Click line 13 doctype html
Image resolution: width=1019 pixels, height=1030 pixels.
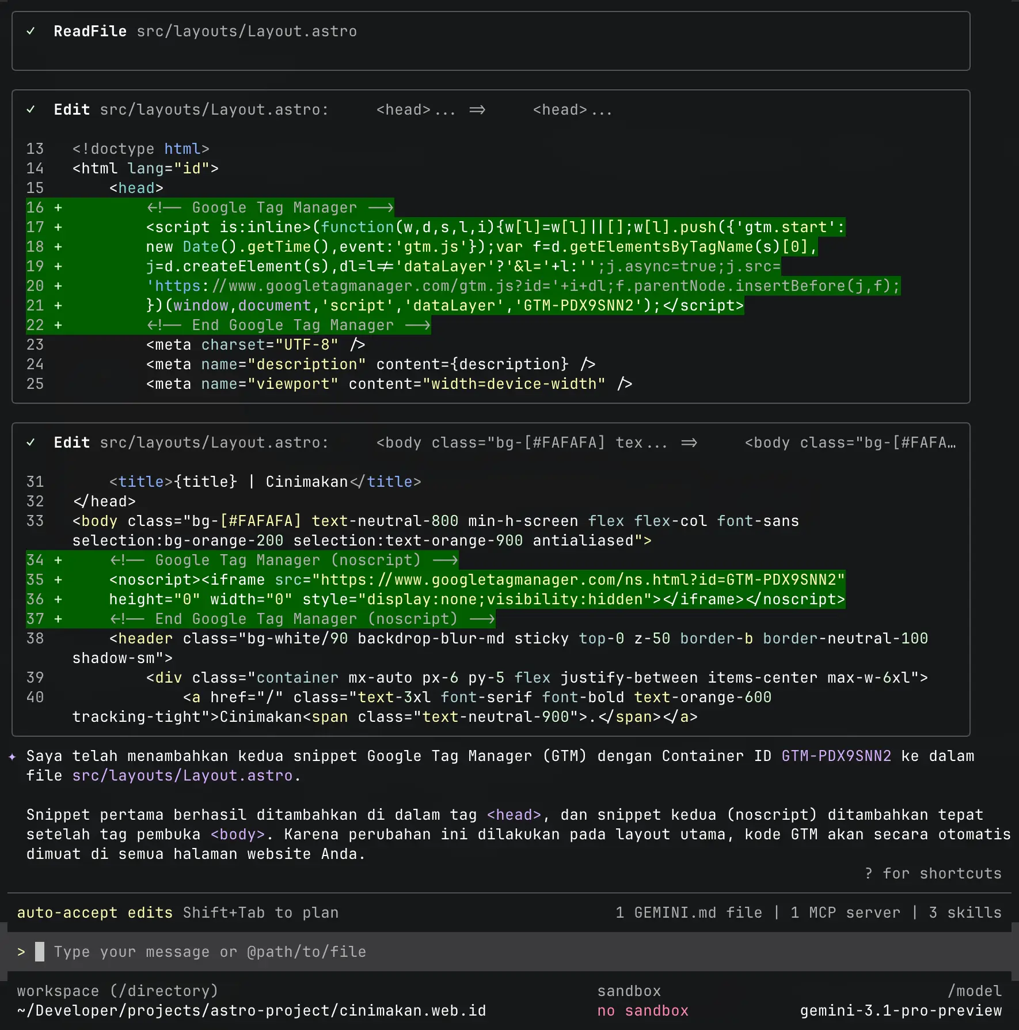[x=140, y=149]
